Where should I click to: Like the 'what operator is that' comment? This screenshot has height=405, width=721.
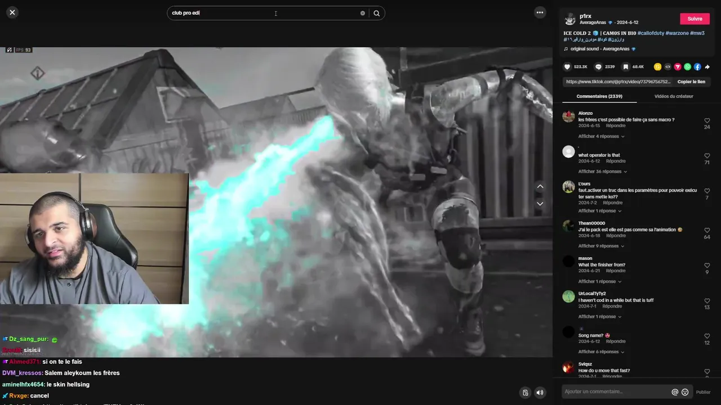[x=707, y=156]
